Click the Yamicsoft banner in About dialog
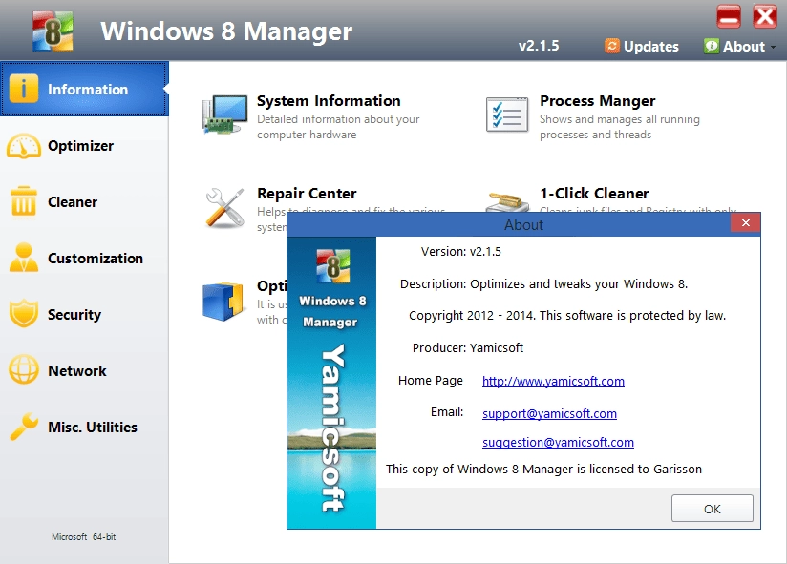Viewport: 787px width, 564px height. click(x=331, y=383)
